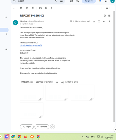116x140 pixels.
Task: Print the entire email
Action: [x=105, y=16]
